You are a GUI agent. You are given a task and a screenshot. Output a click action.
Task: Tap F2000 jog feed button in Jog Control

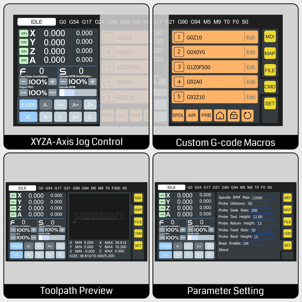(x=28, y=105)
